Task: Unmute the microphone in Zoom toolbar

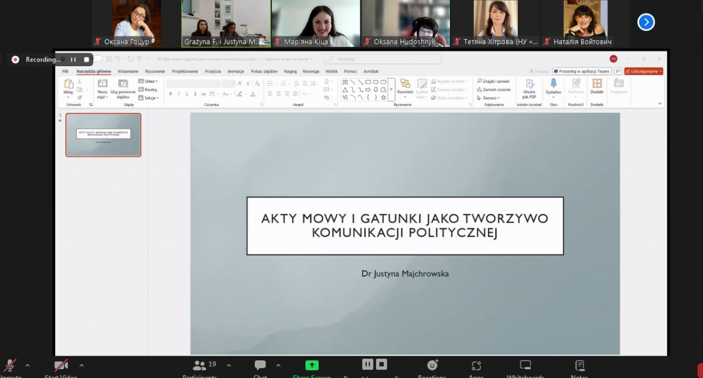Action: pos(10,366)
